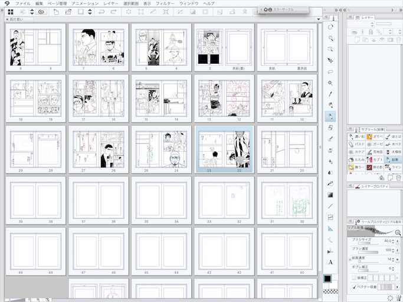The height and width of the screenshot is (302, 403).
Task: Open the ファイル menu
Action: pyautogui.click(x=23, y=4)
